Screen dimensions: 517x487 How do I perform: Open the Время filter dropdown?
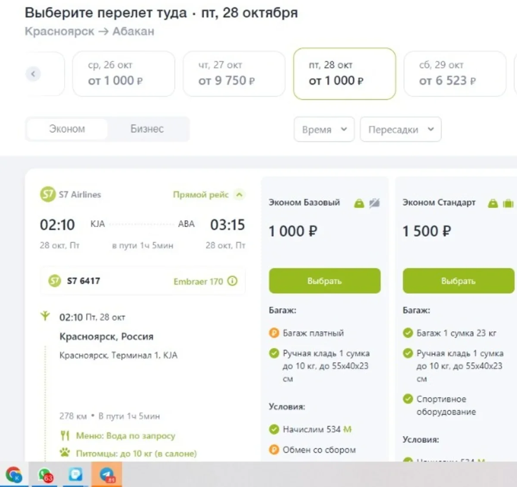324,129
